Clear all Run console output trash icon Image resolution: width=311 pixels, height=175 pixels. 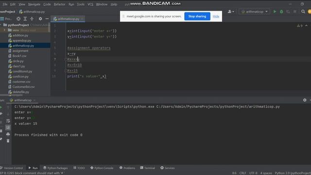point(8,141)
